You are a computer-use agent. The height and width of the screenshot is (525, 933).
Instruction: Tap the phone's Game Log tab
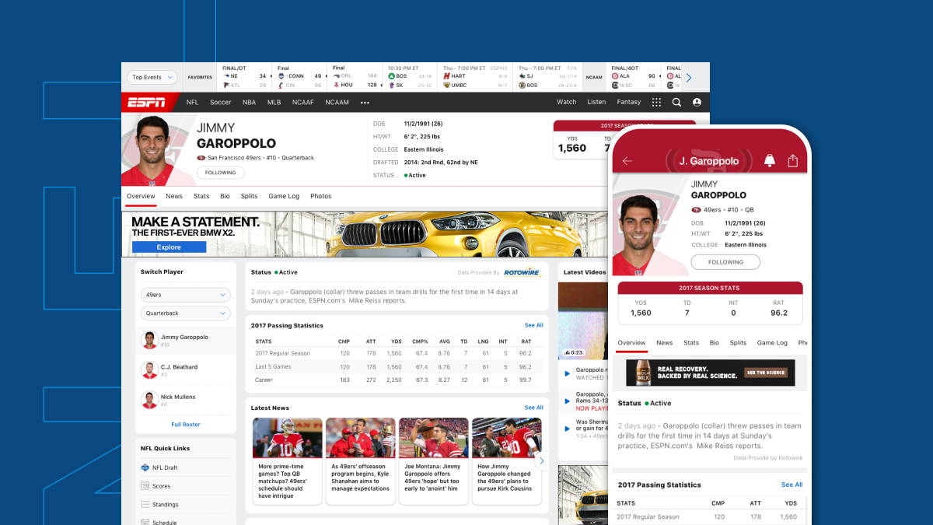(x=772, y=343)
